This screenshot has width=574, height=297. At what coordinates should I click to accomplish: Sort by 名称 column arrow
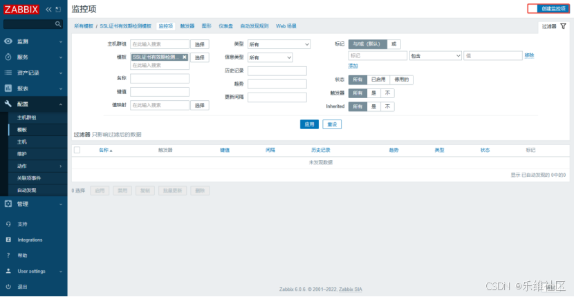pos(111,151)
